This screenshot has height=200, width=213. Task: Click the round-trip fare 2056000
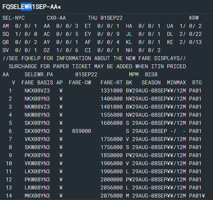[111, 188]
